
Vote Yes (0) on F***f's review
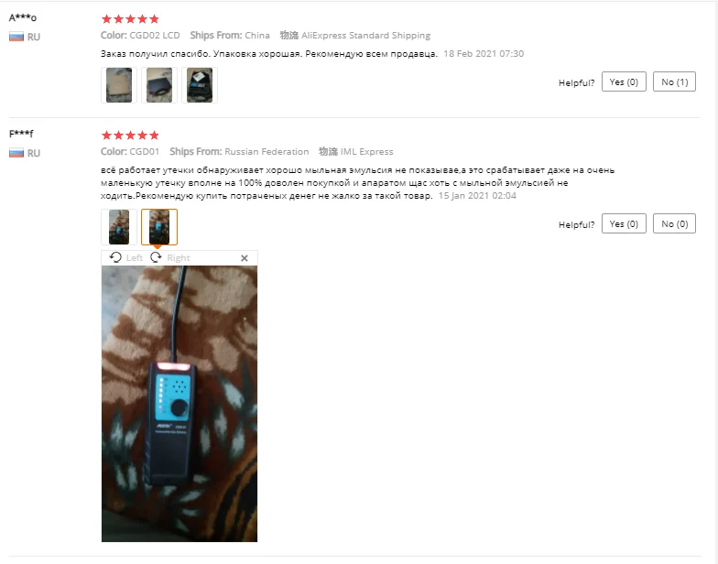[624, 223]
